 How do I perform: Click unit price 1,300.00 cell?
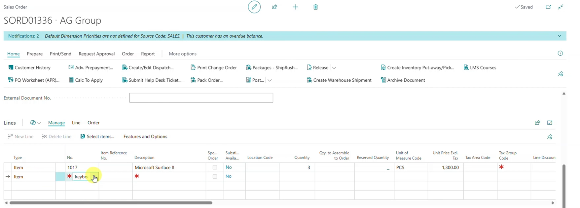coord(446,167)
